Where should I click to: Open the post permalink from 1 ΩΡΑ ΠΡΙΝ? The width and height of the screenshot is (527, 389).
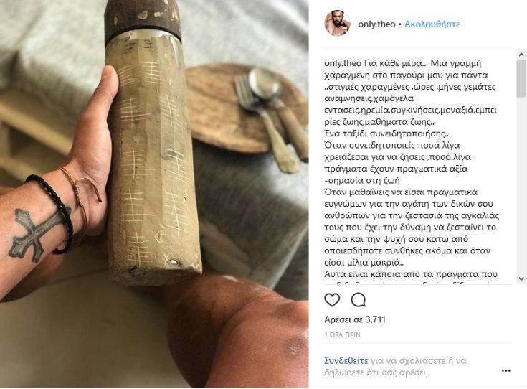coord(342,335)
